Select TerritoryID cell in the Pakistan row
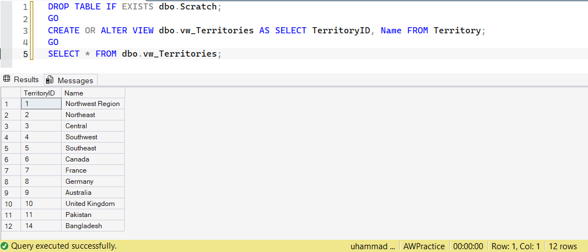588x252 pixels. tap(41, 214)
